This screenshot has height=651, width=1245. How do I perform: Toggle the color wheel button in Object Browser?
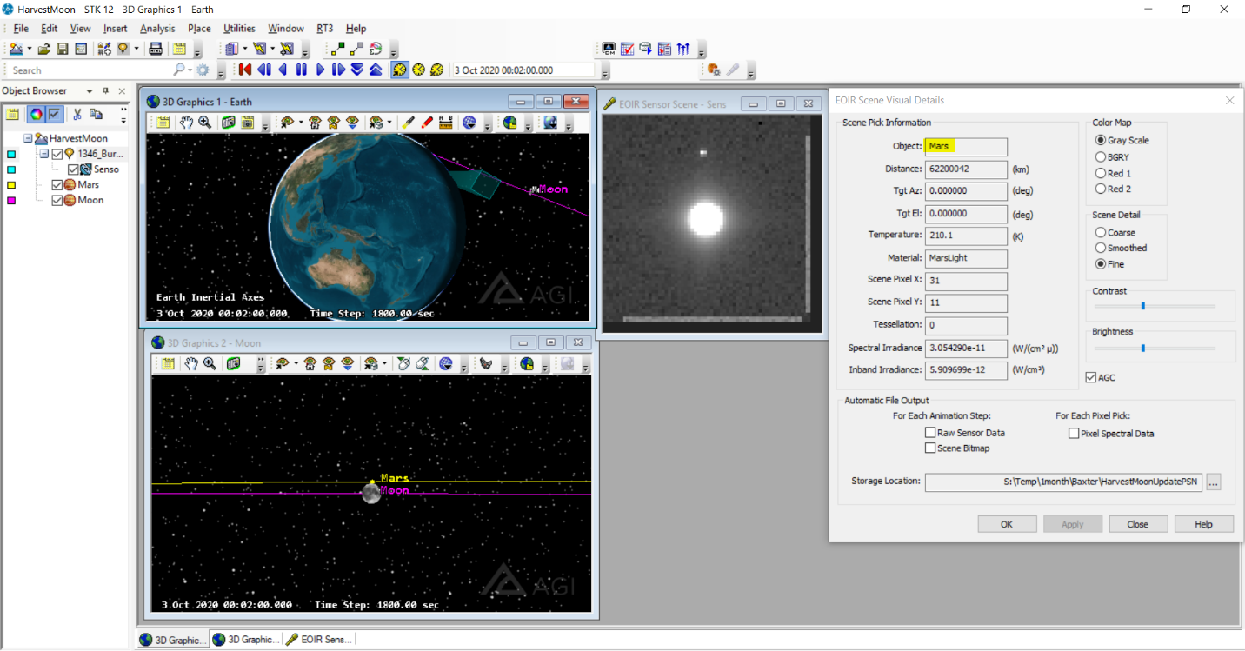[36, 114]
